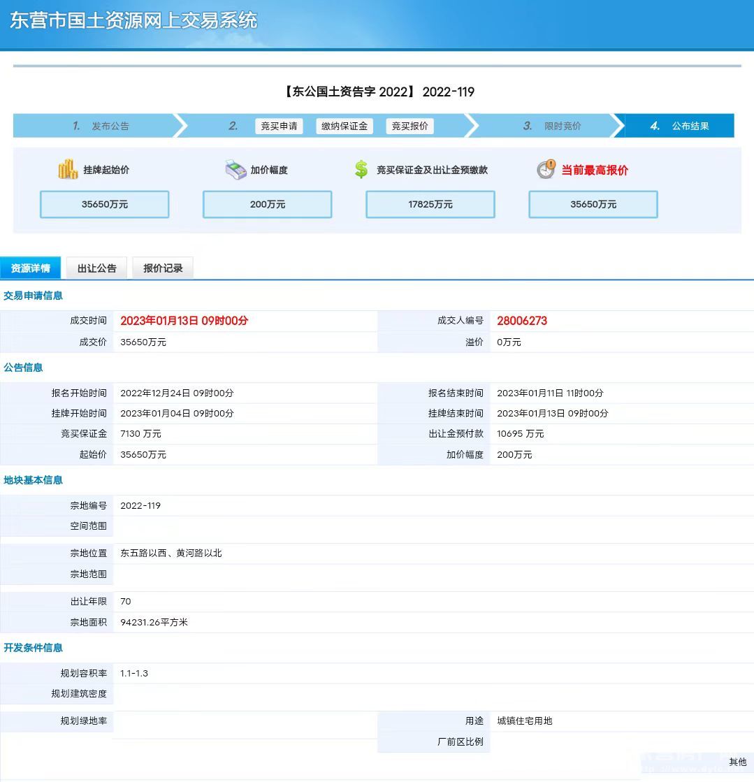Click the 竞买申请 step button

pyautogui.click(x=279, y=126)
